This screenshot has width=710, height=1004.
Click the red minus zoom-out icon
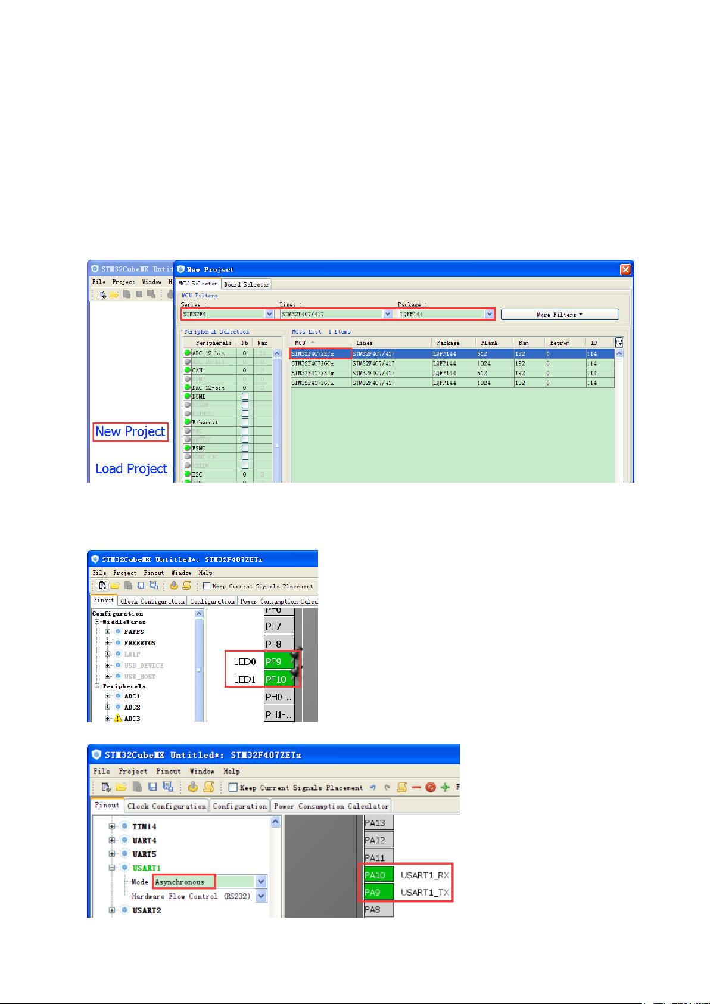[416, 788]
